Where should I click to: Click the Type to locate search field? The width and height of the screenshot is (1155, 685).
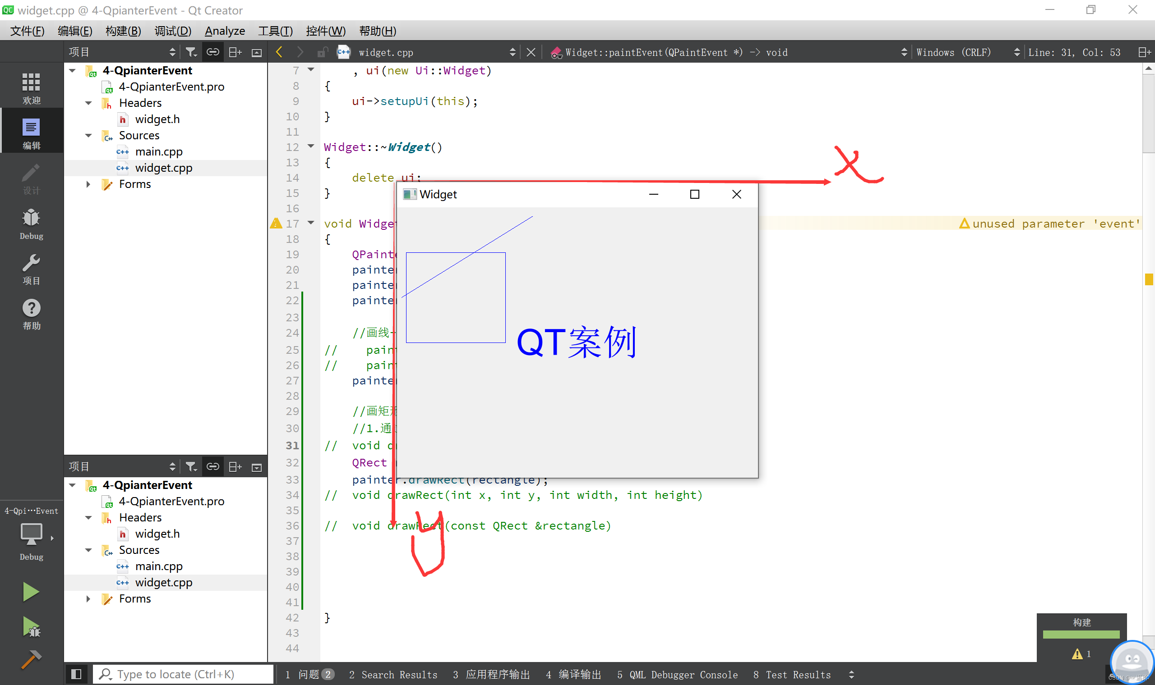(183, 674)
